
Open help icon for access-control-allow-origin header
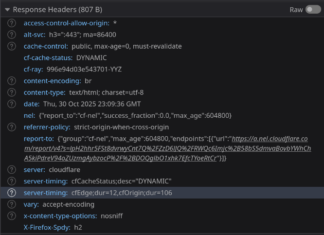[x=12, y=23]
